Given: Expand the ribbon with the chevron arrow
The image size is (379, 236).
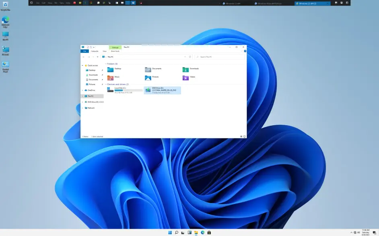Looking at the screenshot, I should (x=242, y=51).
